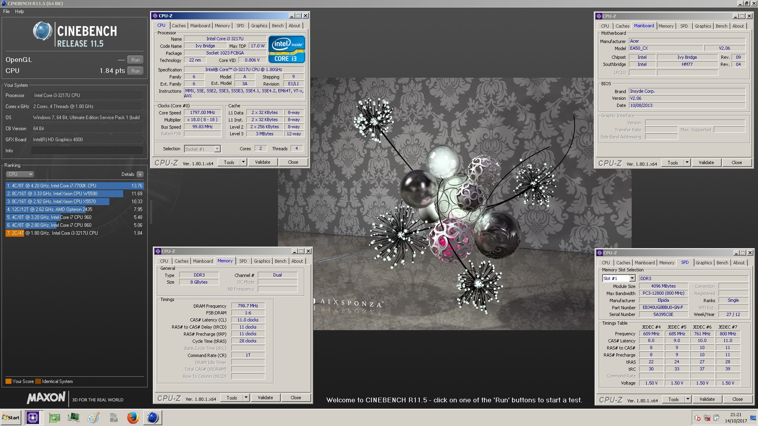758x426 pixels.
Task: Click Validate in CPU-Z CPU window
Action: point(263,162)
